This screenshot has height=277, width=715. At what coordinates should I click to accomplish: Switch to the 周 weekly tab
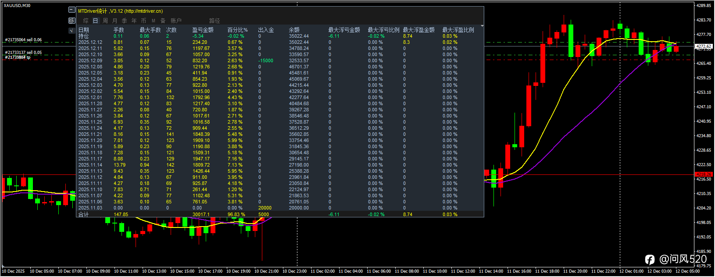(105, 21)
